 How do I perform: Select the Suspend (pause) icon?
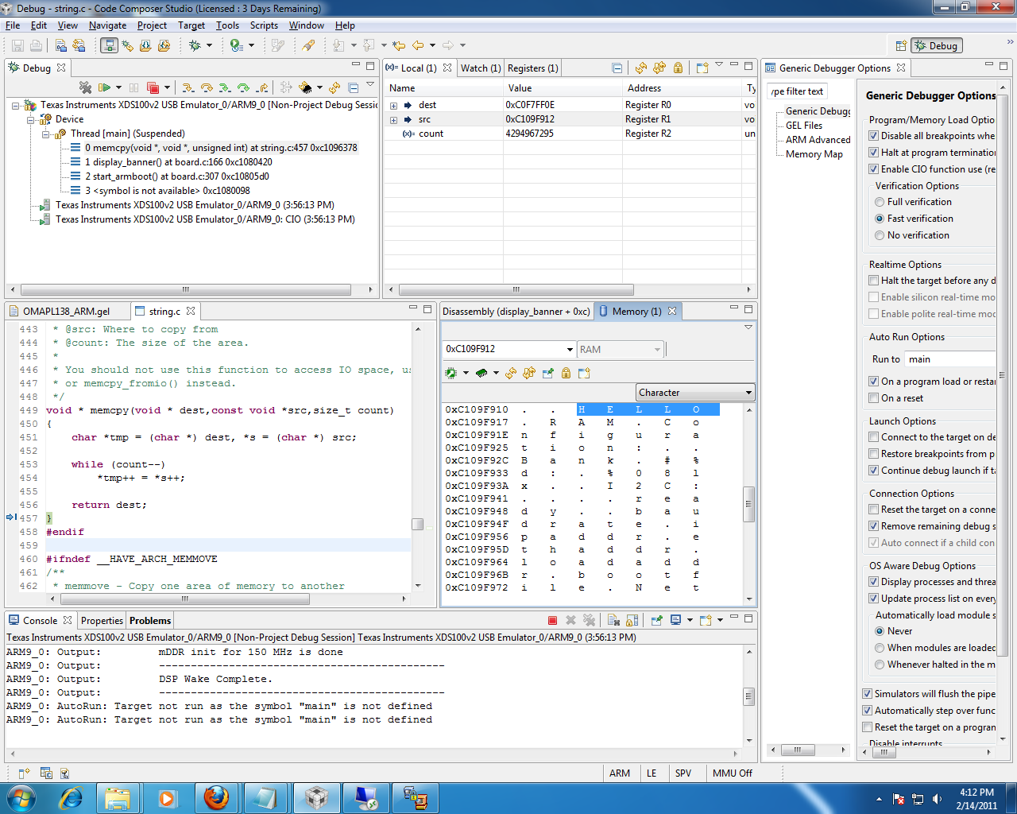[133, 86]
